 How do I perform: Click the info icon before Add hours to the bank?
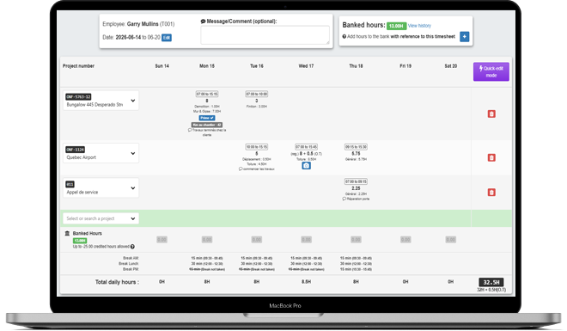click(344, 36)
